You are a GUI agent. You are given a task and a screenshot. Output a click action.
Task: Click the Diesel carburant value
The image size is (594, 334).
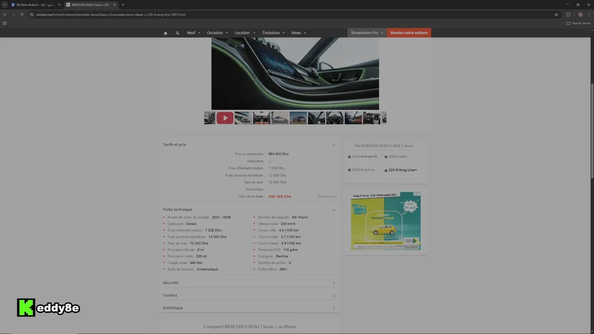tap(191, 224)
